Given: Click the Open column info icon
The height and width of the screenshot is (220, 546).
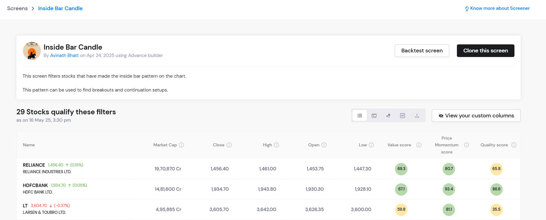Looking at the screenshot, I should pos(324,145).
